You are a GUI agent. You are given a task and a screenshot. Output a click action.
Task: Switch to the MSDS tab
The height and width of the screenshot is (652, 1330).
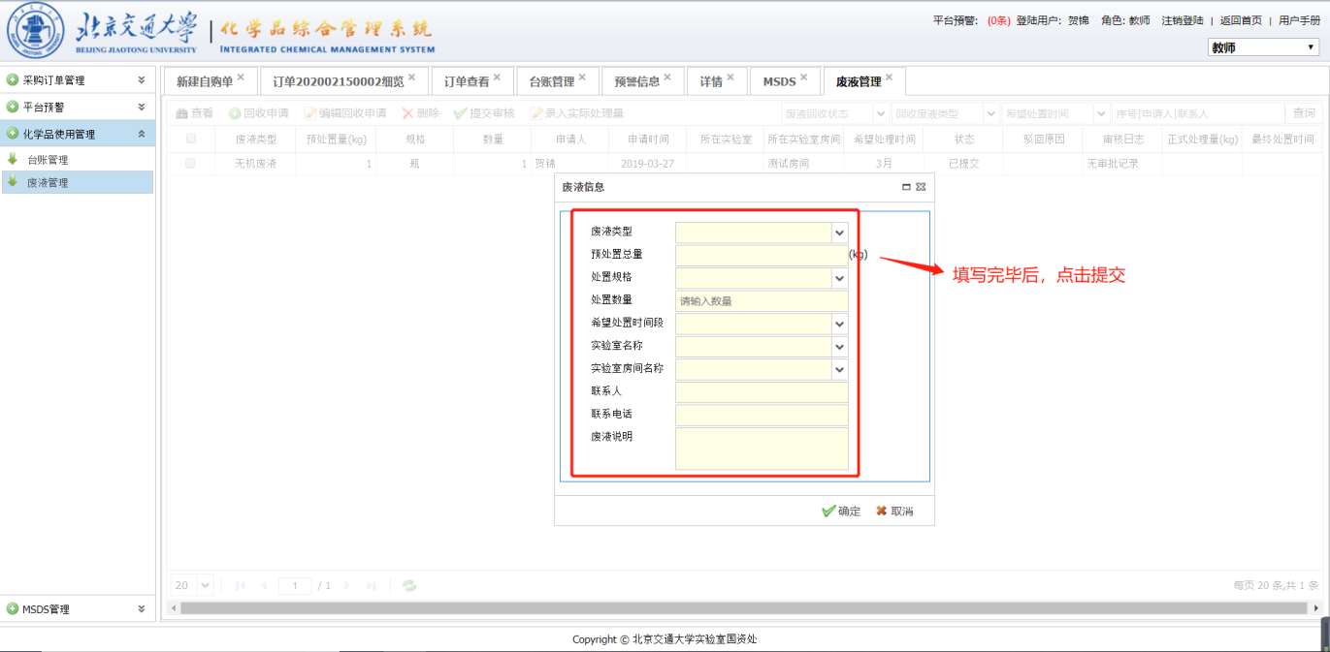pyautogui.click(x=779, y=82)
